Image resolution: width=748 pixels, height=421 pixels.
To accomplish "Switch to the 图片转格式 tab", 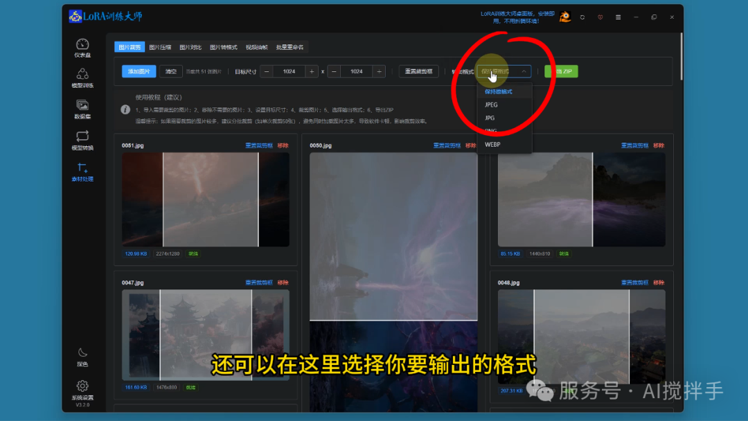I will coord(223,47).
